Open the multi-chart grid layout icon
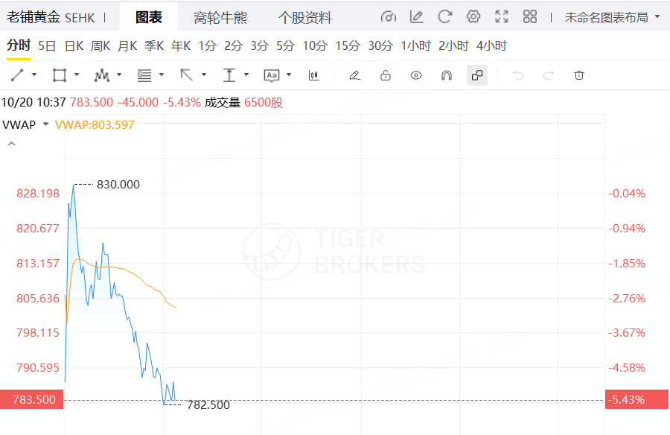The image size is (670, 435). [x=530, y=17]
